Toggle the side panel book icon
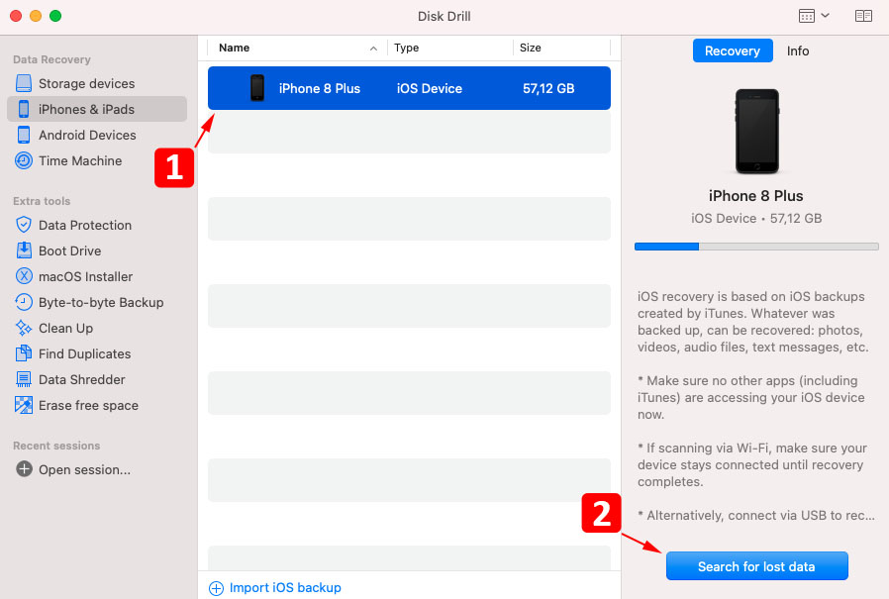The image size is (889, 599). [x=863, y=16]
